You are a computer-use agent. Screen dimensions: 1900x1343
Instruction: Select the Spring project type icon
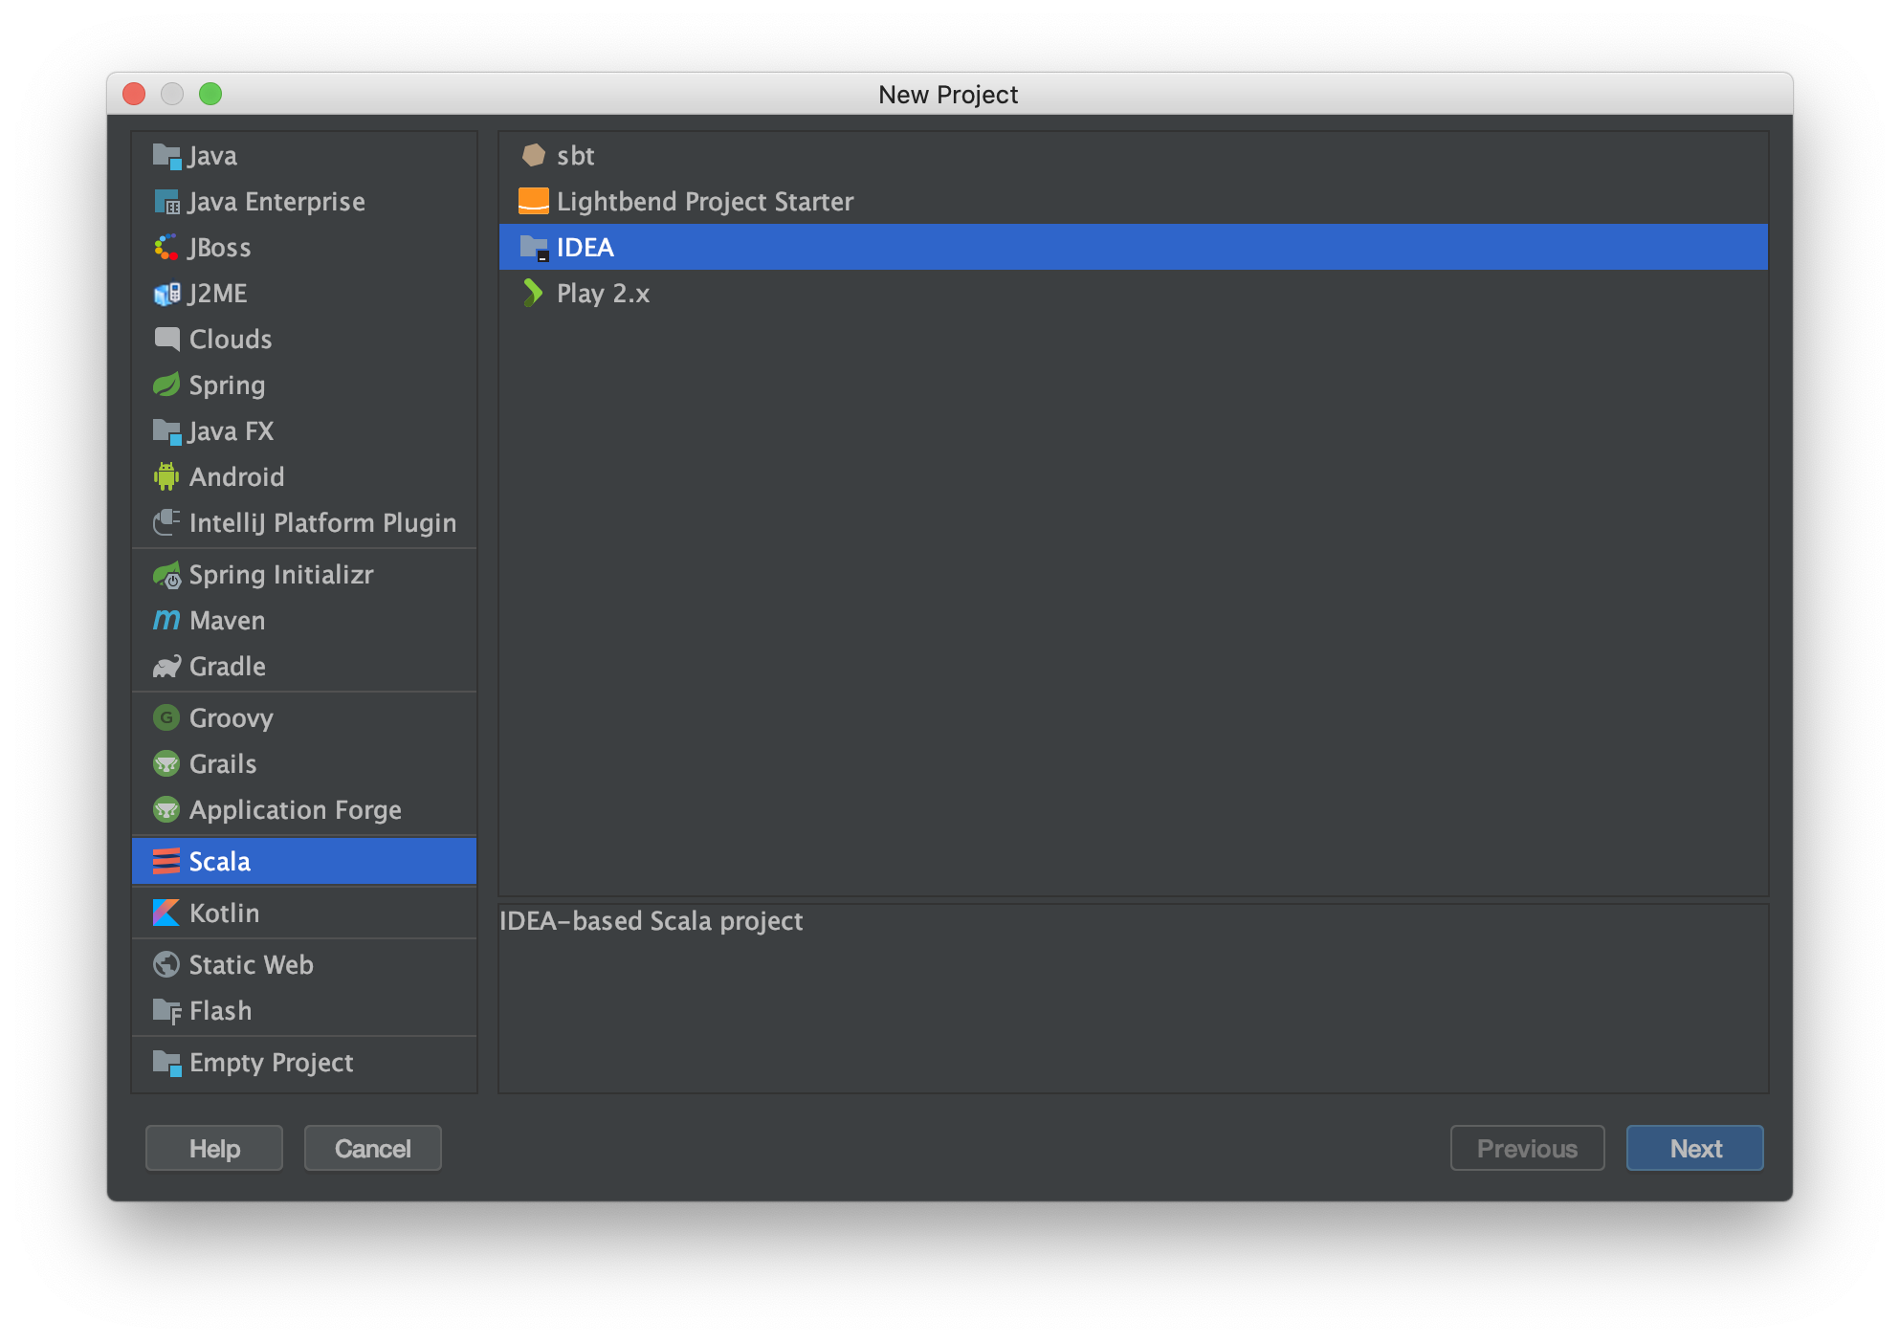point(166,384)
